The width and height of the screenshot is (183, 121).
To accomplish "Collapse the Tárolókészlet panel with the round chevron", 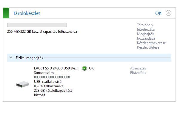I will point(168,13).
